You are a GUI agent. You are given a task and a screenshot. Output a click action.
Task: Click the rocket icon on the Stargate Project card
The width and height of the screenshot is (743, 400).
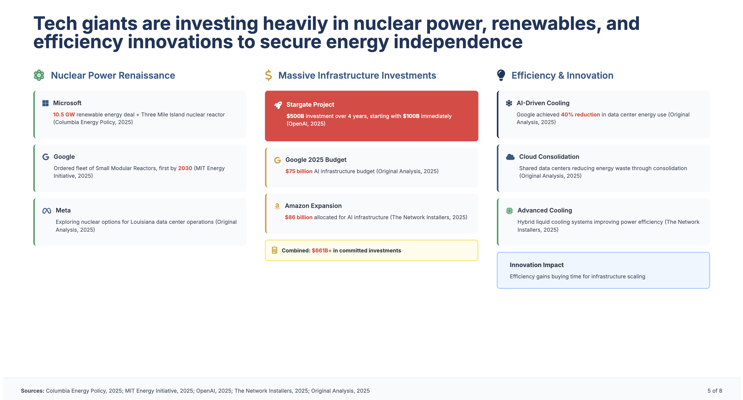(278, 105)
